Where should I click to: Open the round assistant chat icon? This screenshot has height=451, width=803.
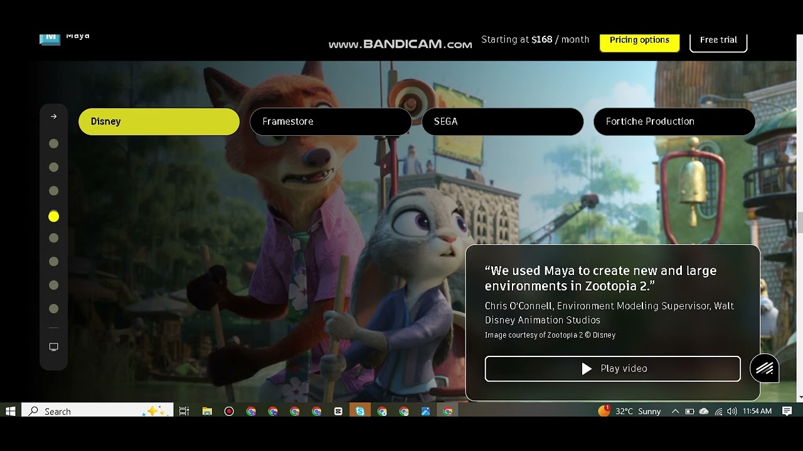point(764,368)
